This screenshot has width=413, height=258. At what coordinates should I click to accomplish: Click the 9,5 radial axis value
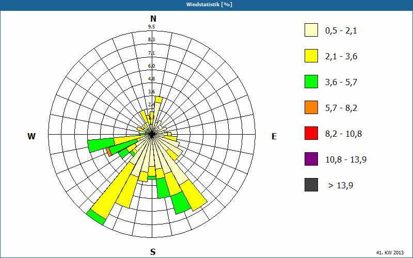point(151,27)
